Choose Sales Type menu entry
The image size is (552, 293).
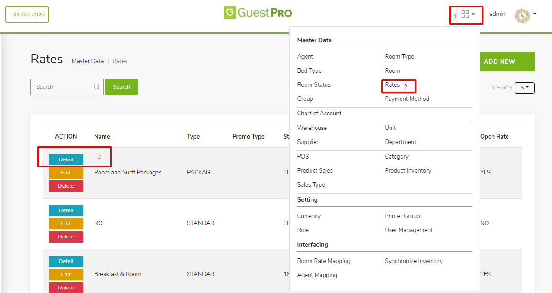[311, 184]
